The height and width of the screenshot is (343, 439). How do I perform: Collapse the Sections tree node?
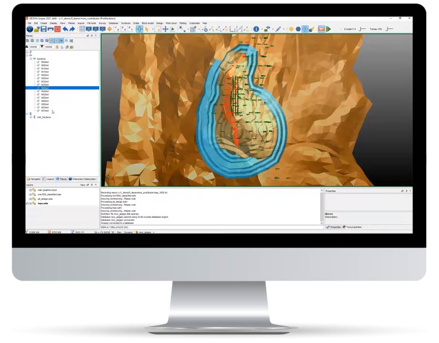pos(31,59)
